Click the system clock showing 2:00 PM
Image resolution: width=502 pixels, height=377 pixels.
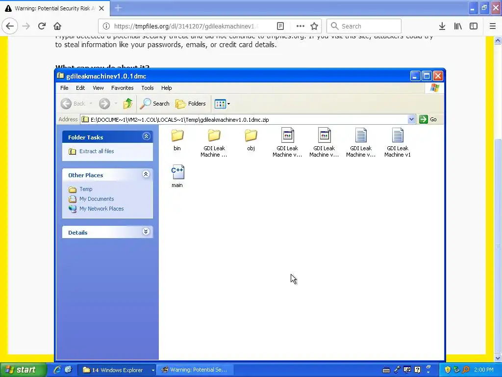click(x=484, y=370)
